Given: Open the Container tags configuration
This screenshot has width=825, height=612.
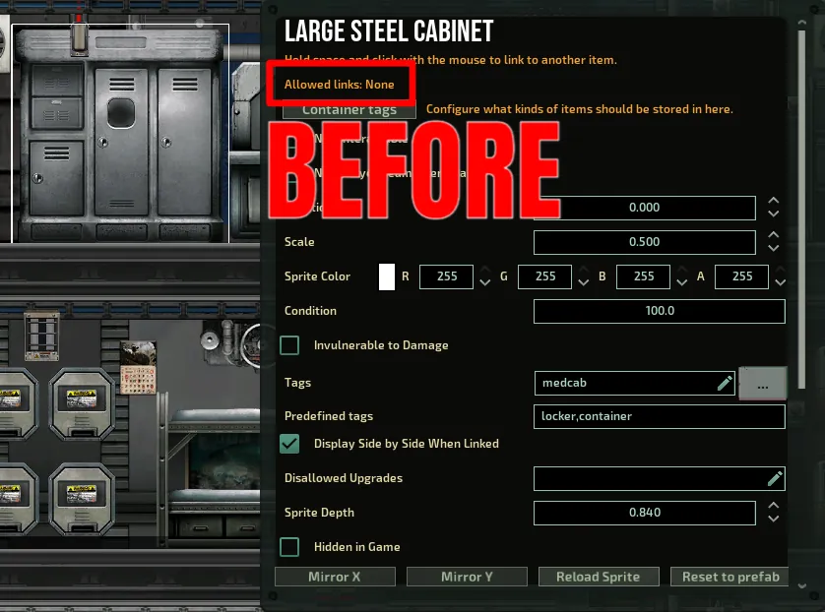Looking at the screenshot, I should (x=349, y=109).
